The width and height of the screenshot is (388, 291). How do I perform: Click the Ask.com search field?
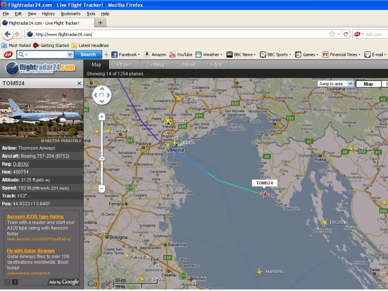[x=374, y=34]
